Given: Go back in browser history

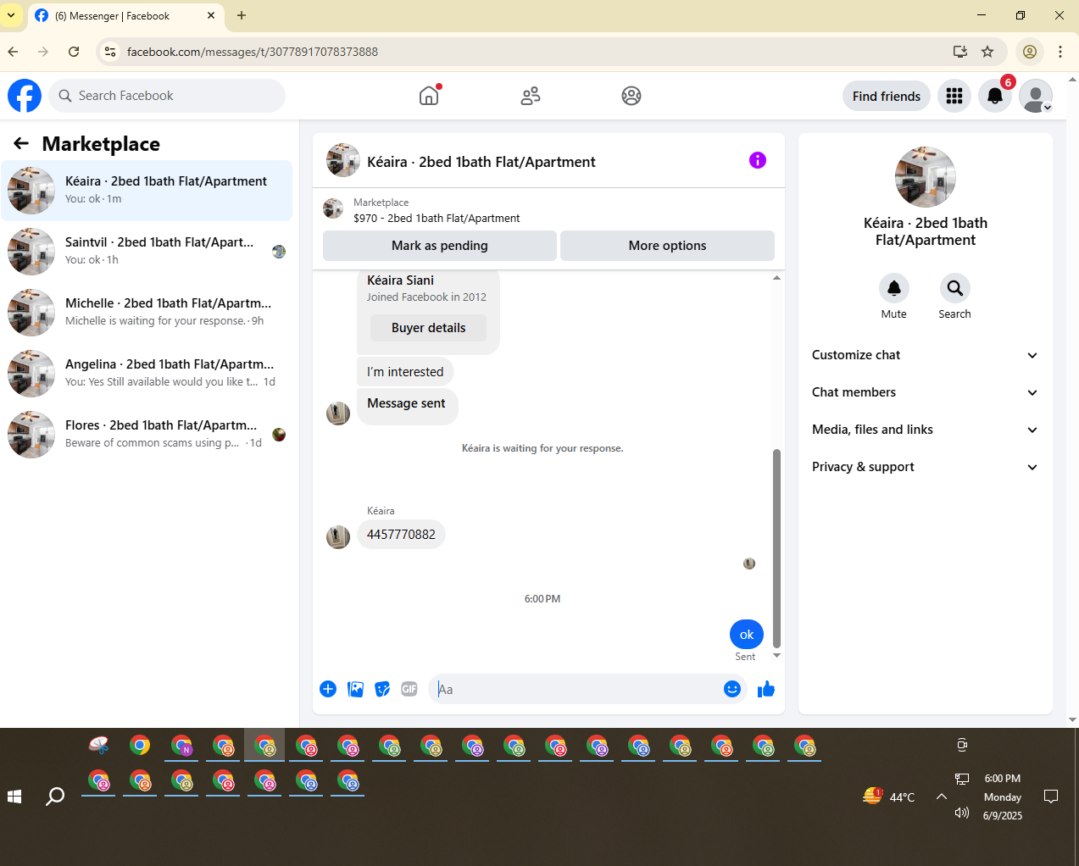Looking at the screenshot, I should pyautogui.click(x=14, y=52).
